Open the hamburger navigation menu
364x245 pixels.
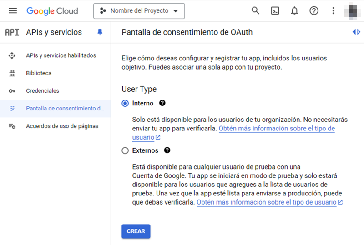13,10
